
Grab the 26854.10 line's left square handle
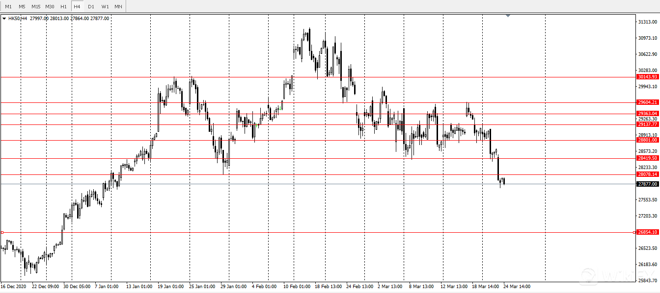2,232
